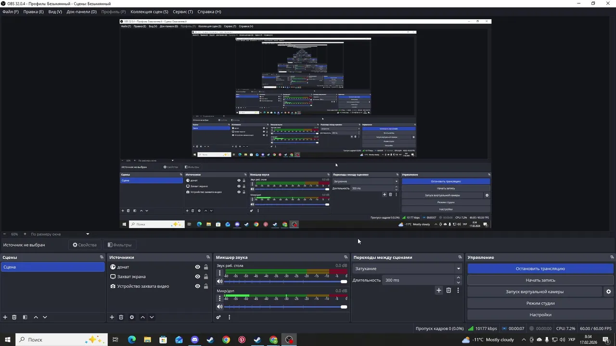Viewport: 616px width, 346px height.
Task: Adjust Звук раб. стола volume slider
Action: tap(286, 282)
